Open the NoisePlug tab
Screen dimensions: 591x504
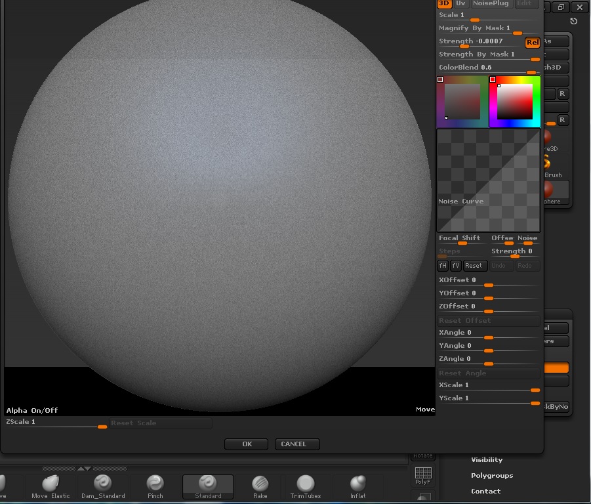tap(491, 3)
